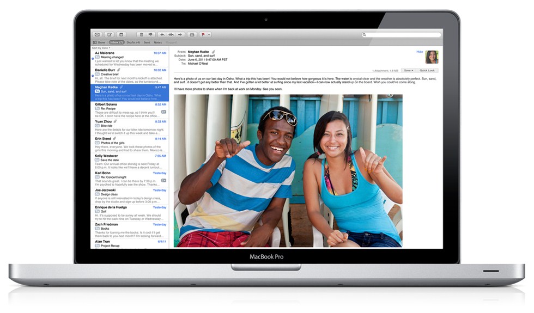This screenshot has height=313, width=534.
Task: Reply using the single arrow icon
Action: pos(162,34)
